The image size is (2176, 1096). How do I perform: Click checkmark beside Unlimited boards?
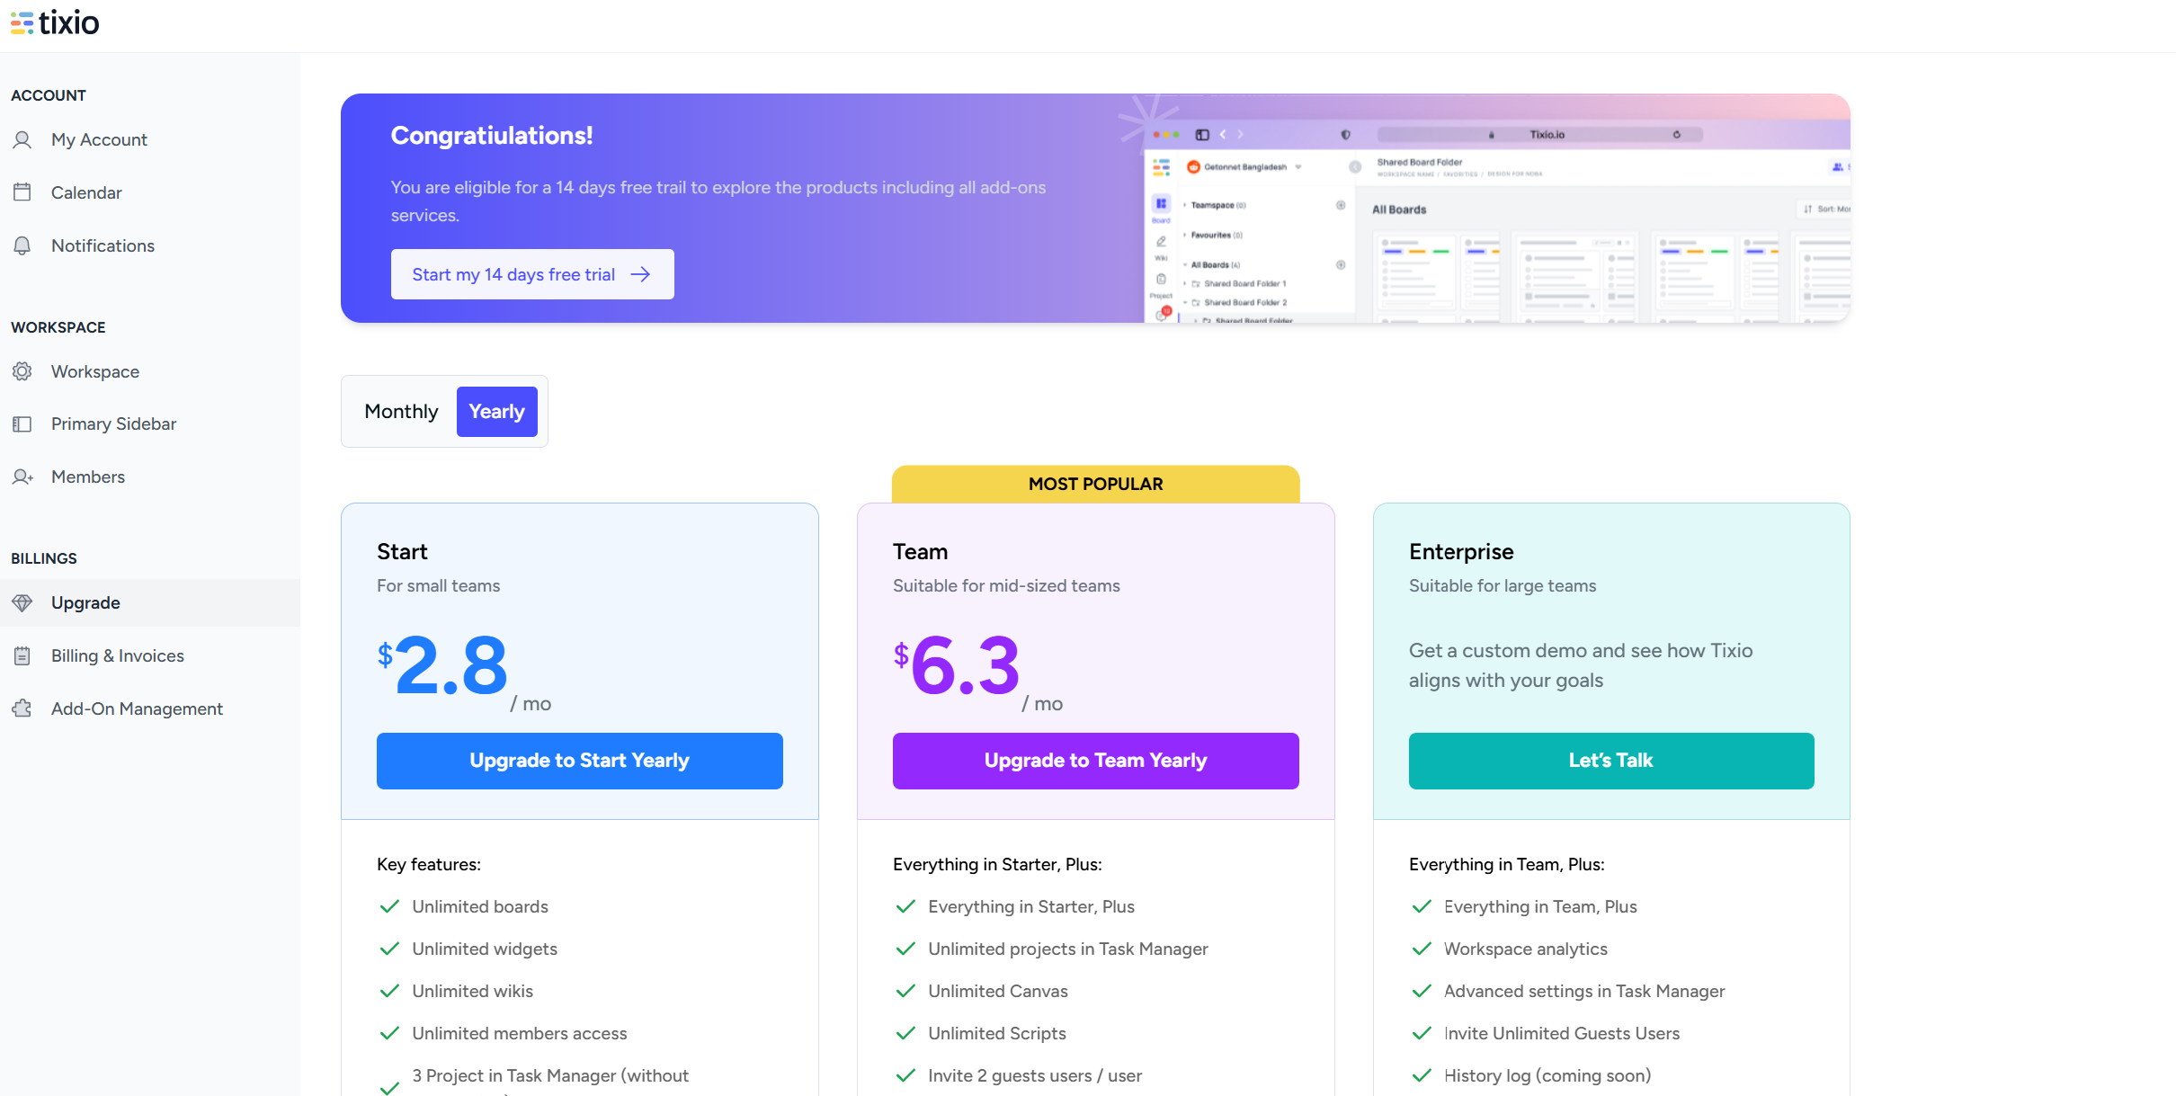click(x=389, y=906)
